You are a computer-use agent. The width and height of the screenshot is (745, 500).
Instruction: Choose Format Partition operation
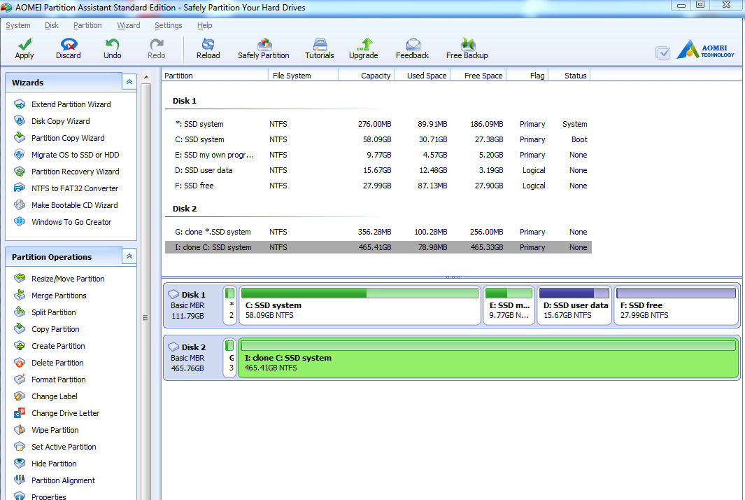[x=59, y=380]
